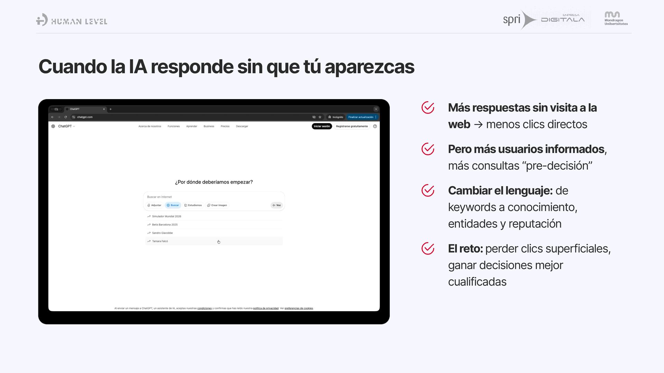Image resolution: width=664 pixels, height=373 pixels.
Task: Select the Precios navigation item
Action: (225, 126)
